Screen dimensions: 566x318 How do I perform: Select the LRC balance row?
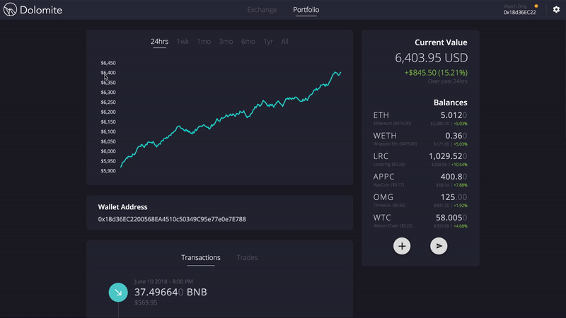pos(420,159)
